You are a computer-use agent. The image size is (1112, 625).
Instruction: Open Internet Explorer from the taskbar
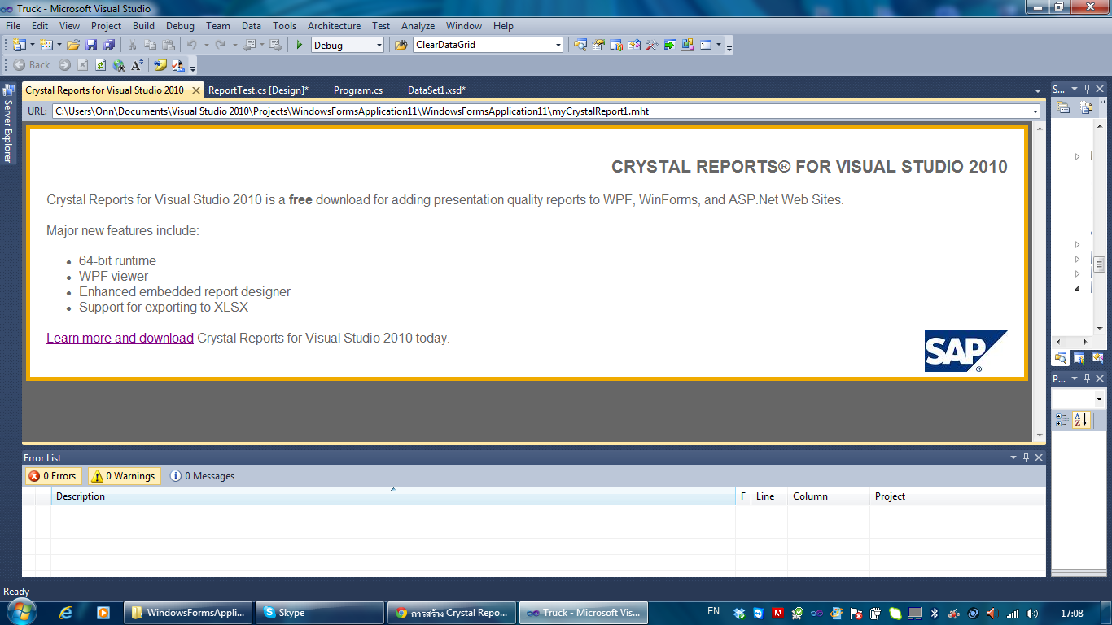tap(68, 613)
